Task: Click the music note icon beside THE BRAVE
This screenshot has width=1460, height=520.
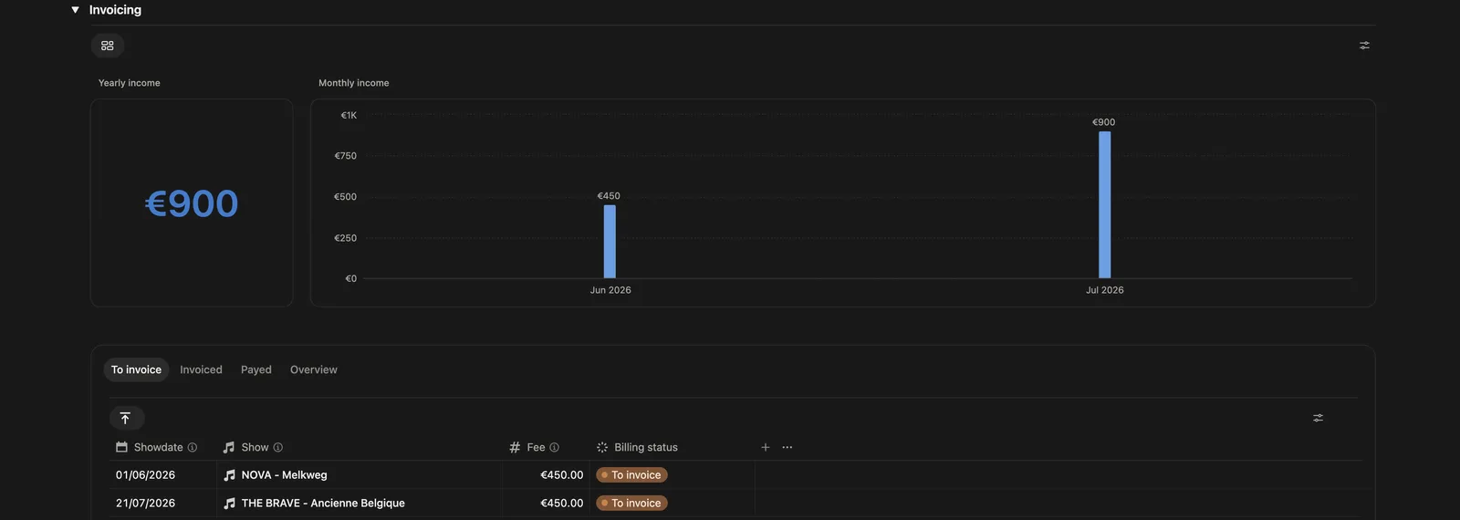Action: [230, 504]
